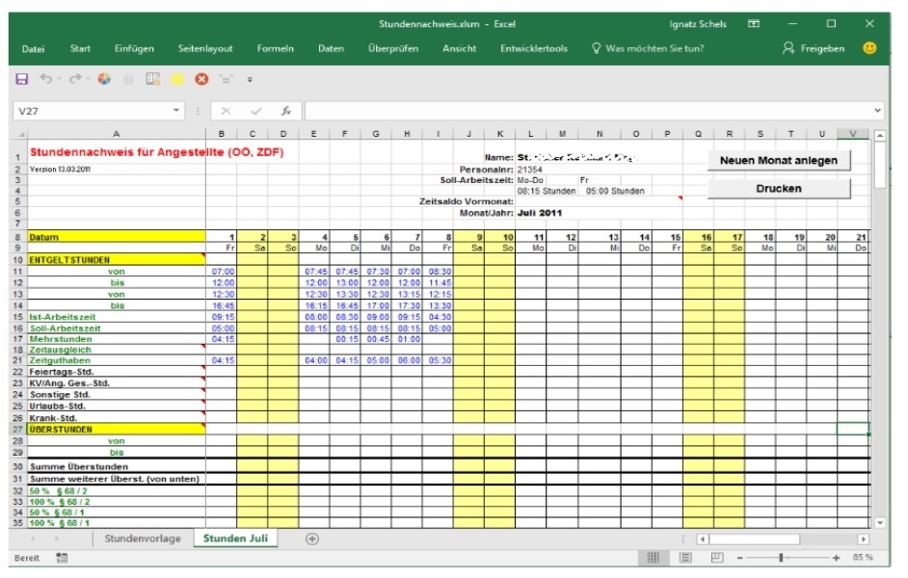The height and width of the screenshot is (578, 908).
Task: Click into the formula bar input
Action: coord(588,111)
